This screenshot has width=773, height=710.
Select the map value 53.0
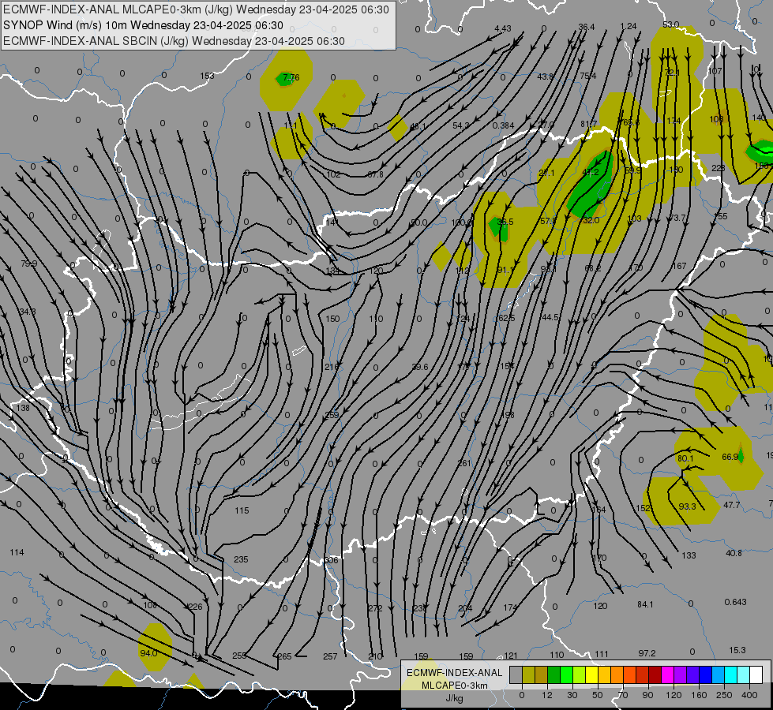[x=671, y=24]
